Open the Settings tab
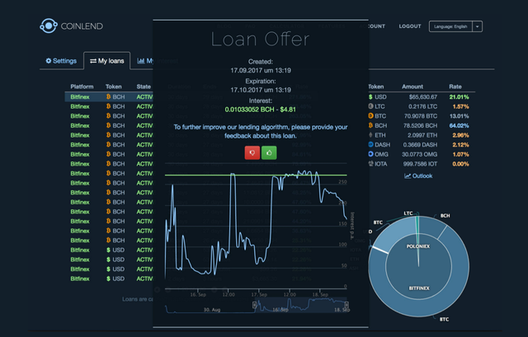528x337 pixels. [x=61, y=61]
